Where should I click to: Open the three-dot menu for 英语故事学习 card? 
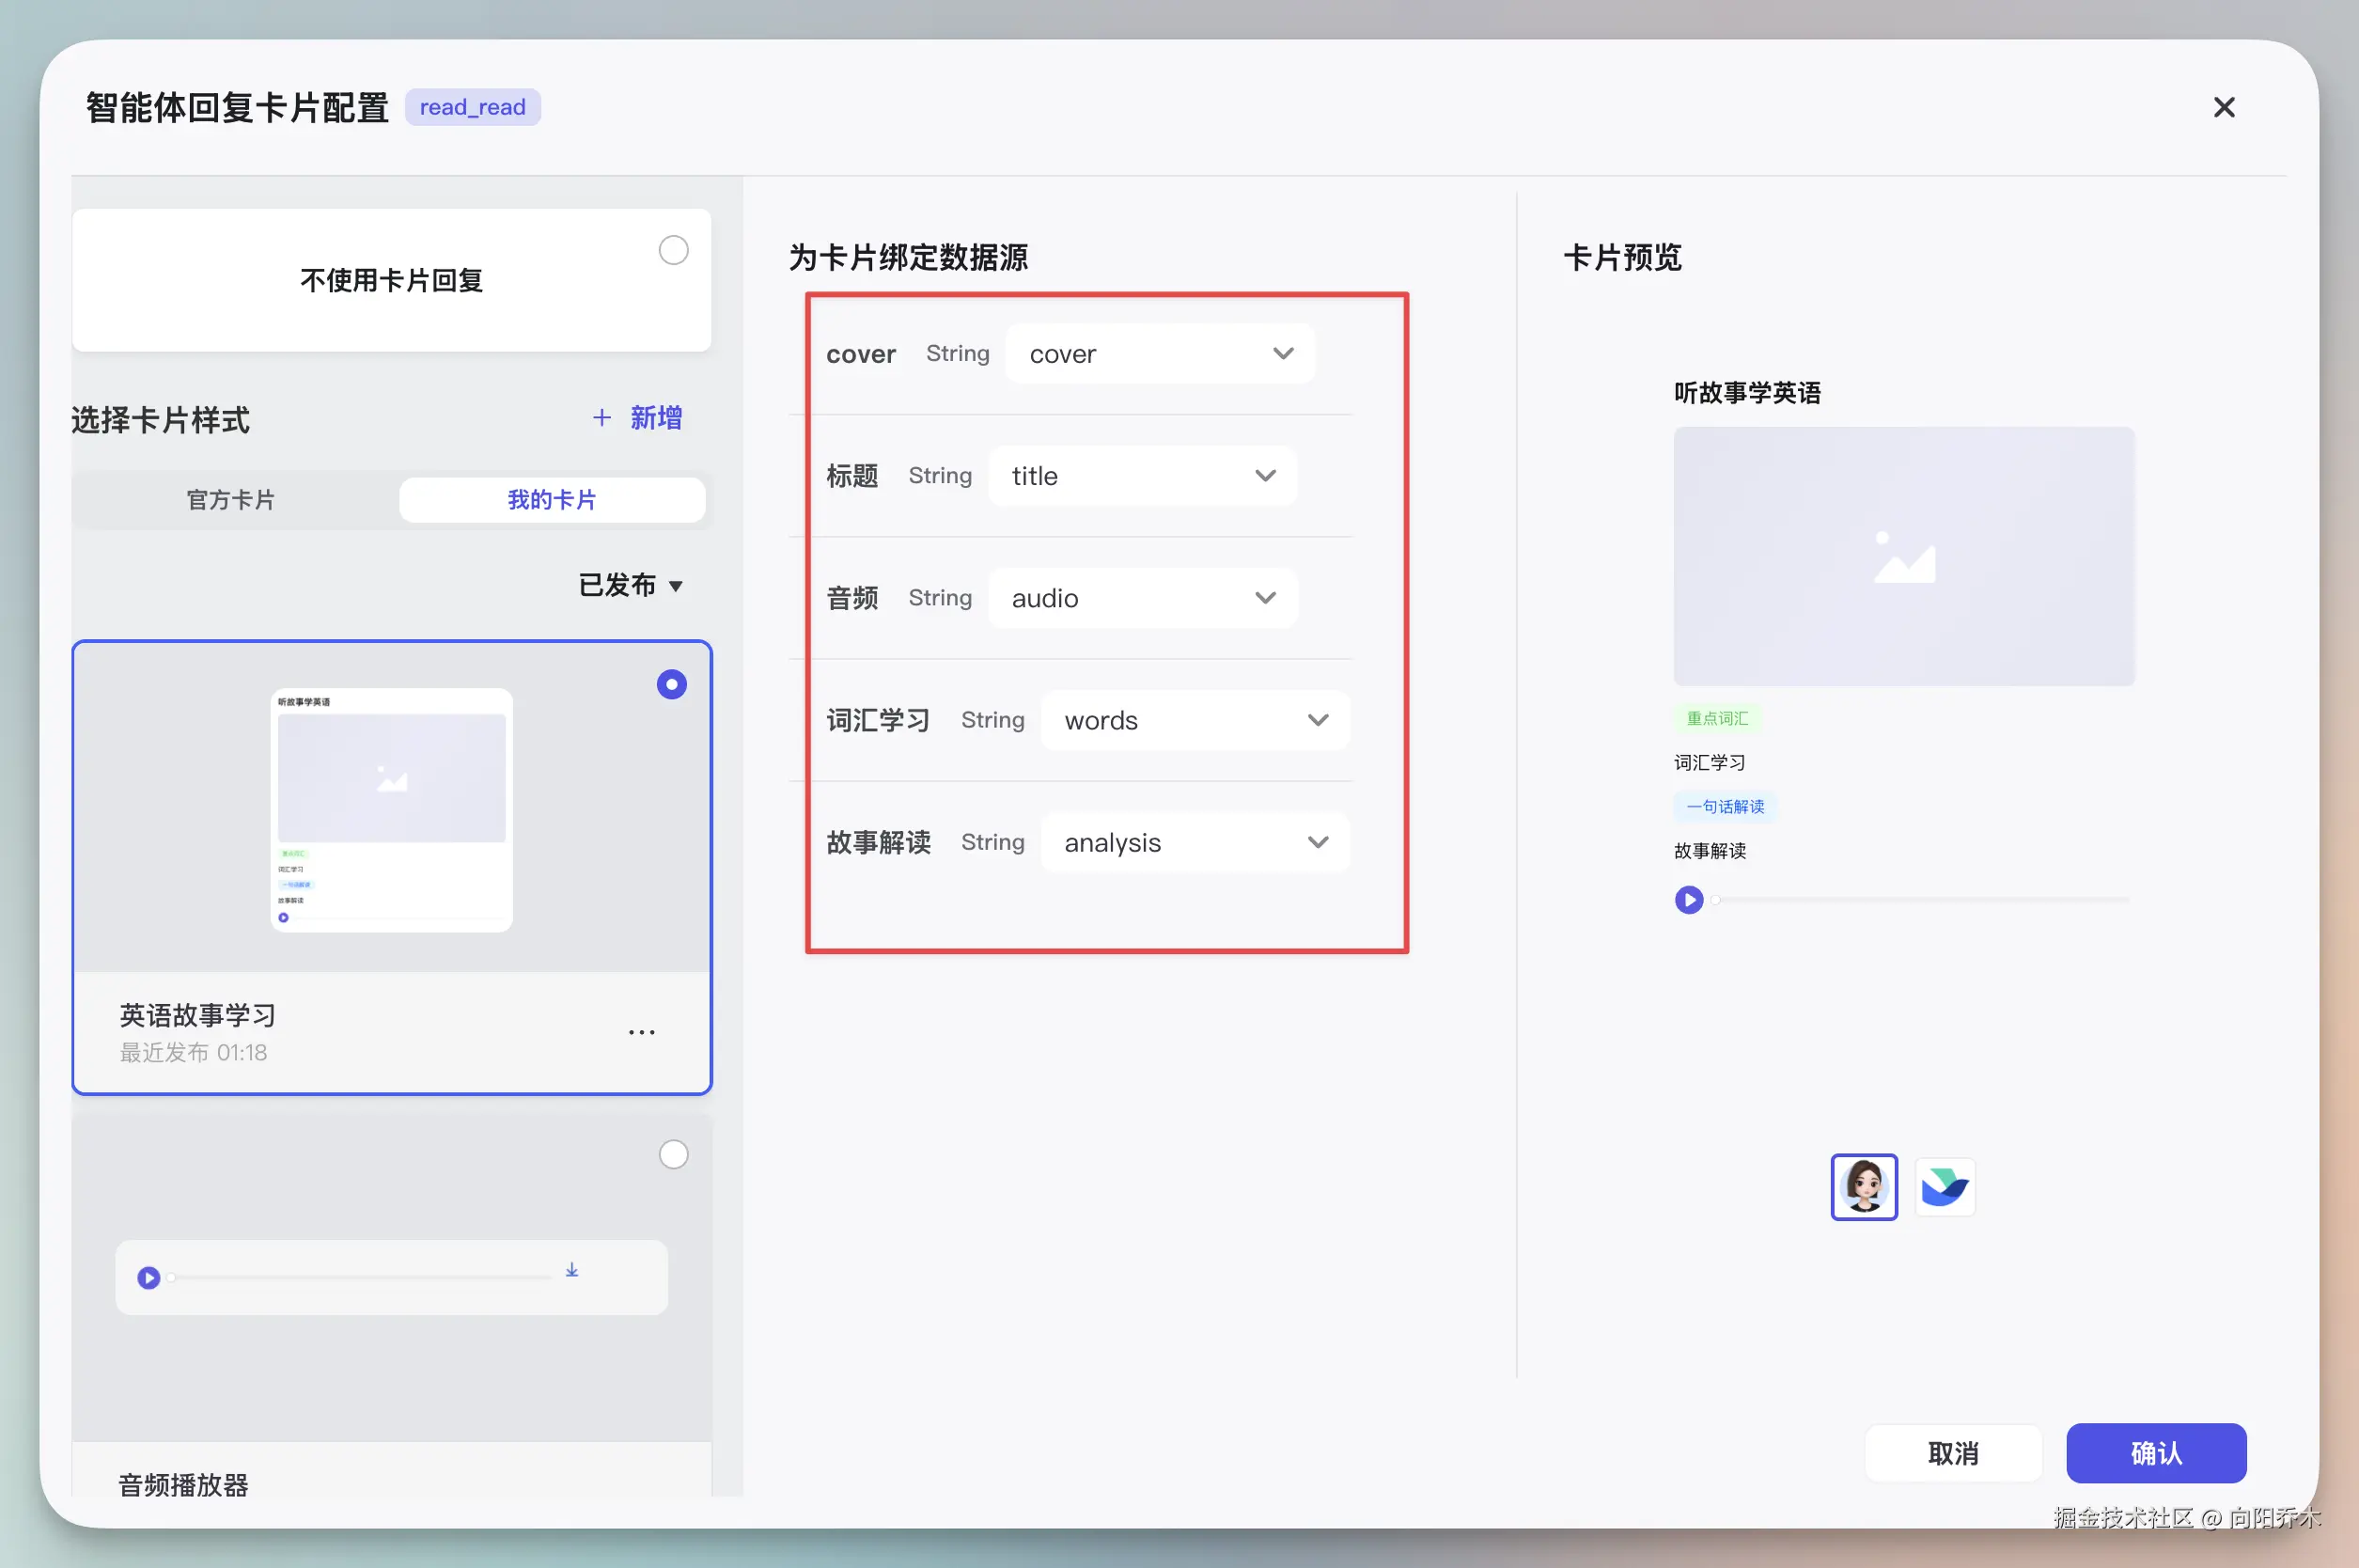[x=642, y=1032]
